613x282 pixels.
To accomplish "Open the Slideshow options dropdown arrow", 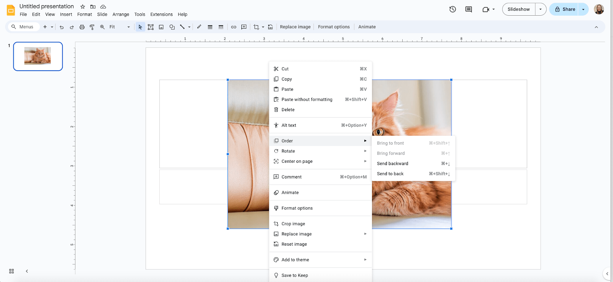I will tap(541, 9).
